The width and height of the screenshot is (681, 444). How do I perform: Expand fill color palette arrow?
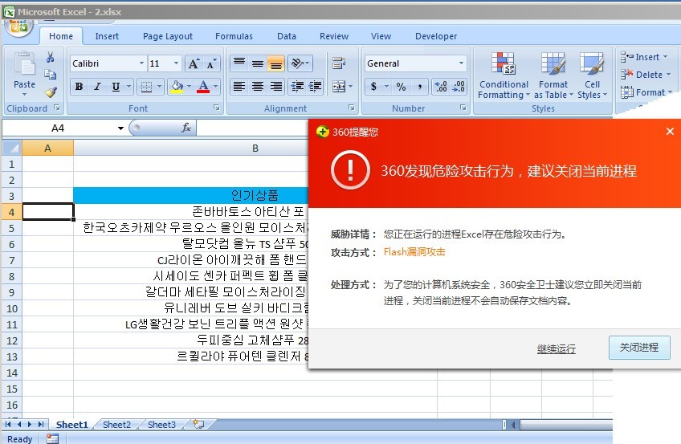pos(189,87)
